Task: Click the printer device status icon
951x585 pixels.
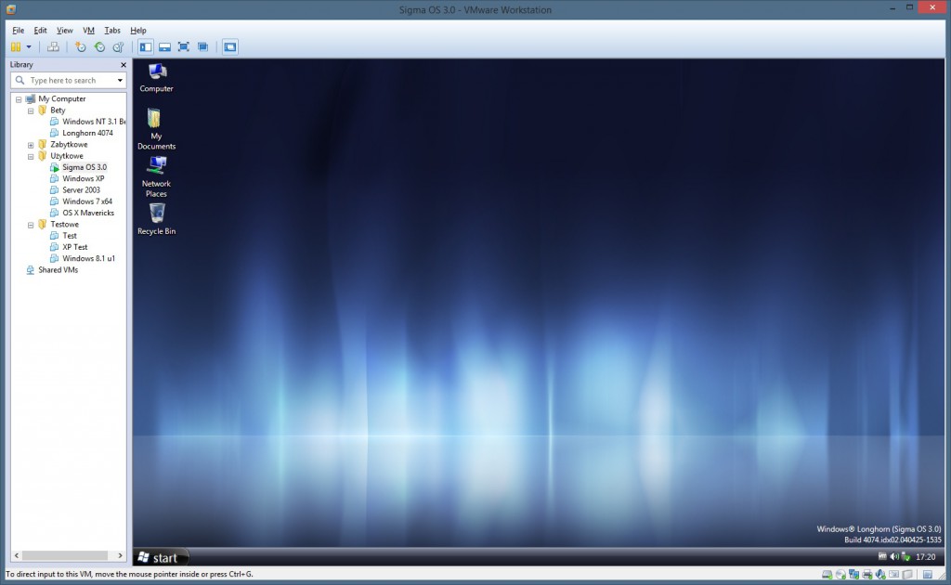Action: click(x=867, y=574)
